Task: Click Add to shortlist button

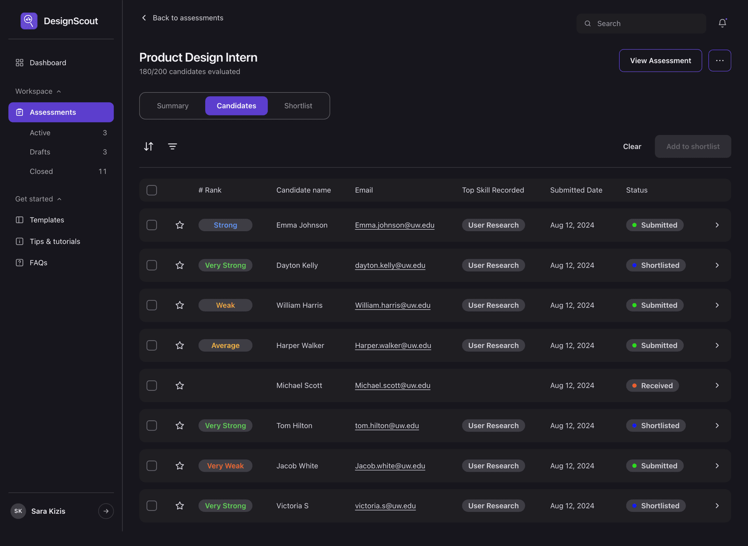Action: tap(693, 147)
